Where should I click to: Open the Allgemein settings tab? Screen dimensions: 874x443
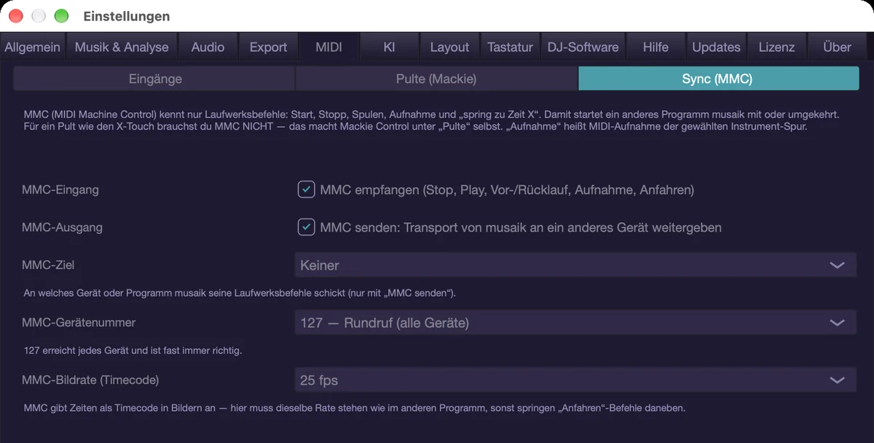point(33,47)
